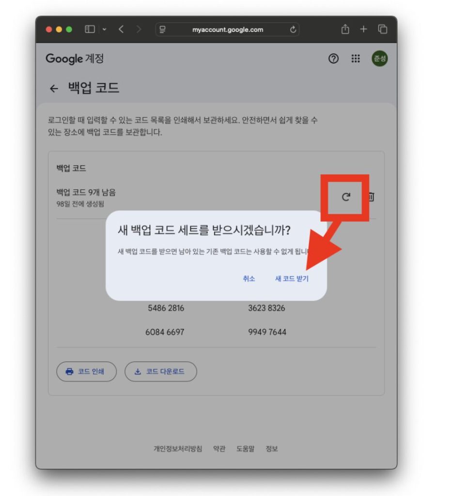This screenshot has width=451, height=496.
Task: Open the help question mark icon
Action: tap(333, 59)
